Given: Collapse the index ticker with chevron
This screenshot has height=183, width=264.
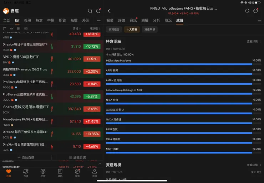Looking at the screenshot, I should point(100,164).
